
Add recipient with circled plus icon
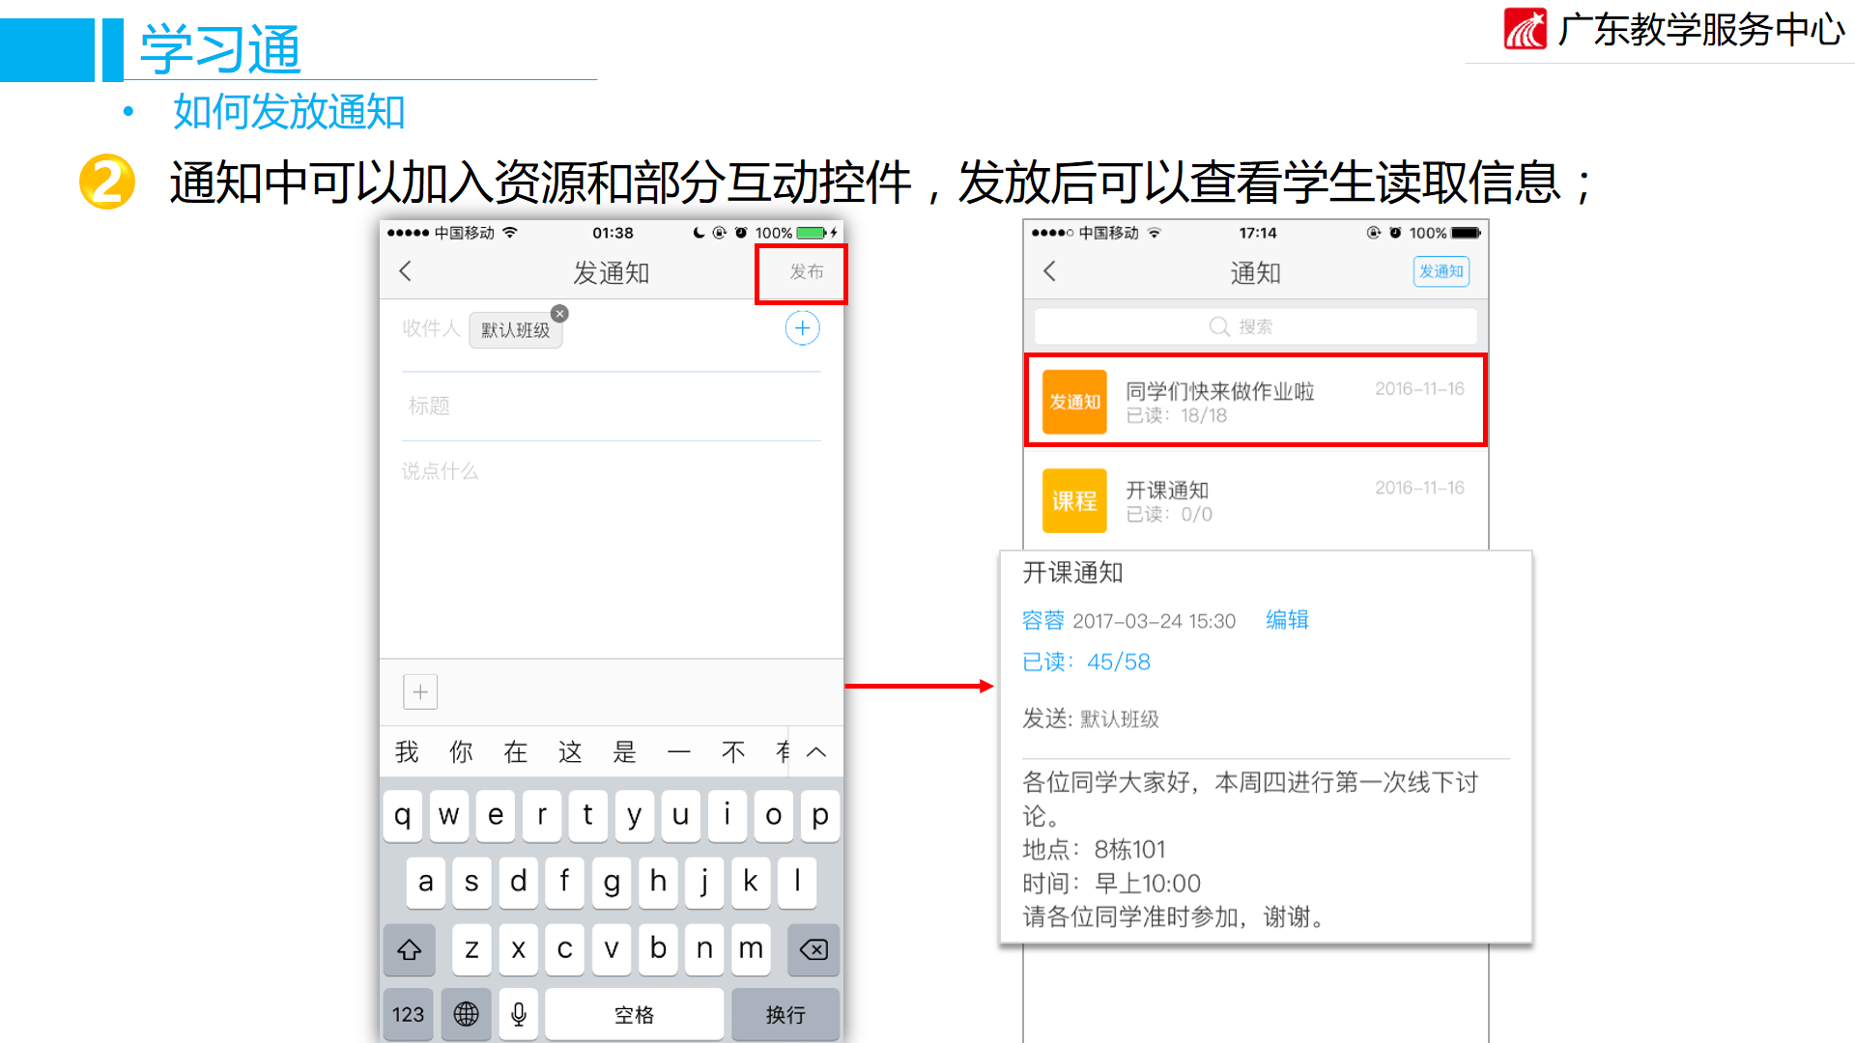coord(802,328)
